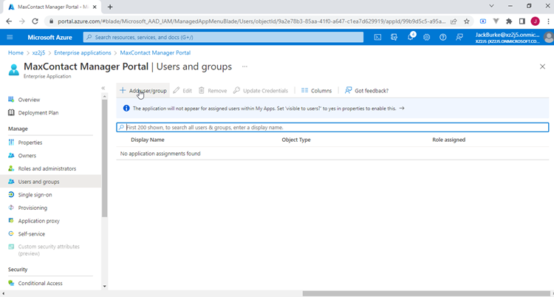Open Chrome side panel icon

pyautogui.click(x=521, y=21)
